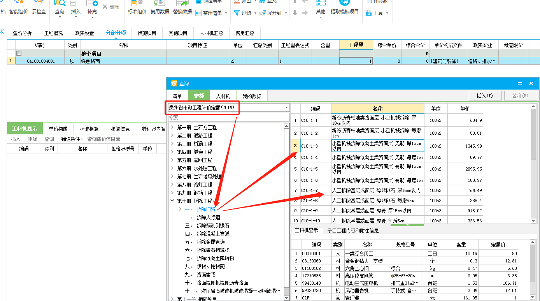Select the C10-1-1 quota row
The height and width of the screenshot is (301, 540).
click(x=387, y=120)
